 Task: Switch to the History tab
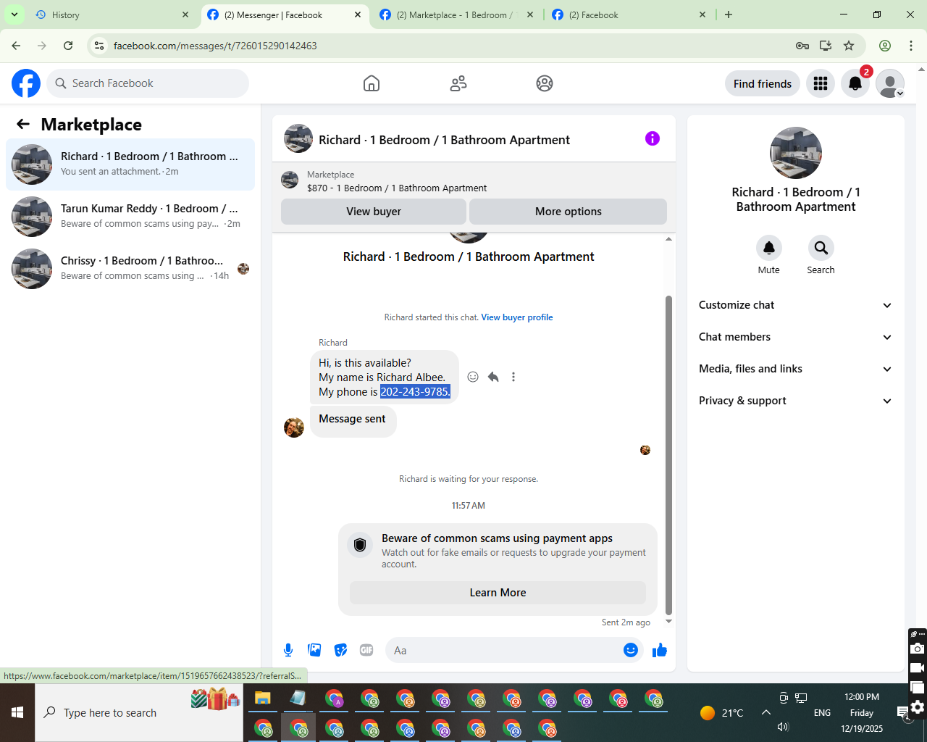pyautogui.click(x=112, y=14)
